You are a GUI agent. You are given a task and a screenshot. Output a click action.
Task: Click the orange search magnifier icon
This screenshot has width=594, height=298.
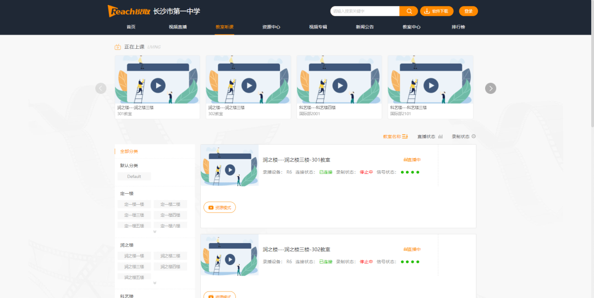click(x=409, y=11)
